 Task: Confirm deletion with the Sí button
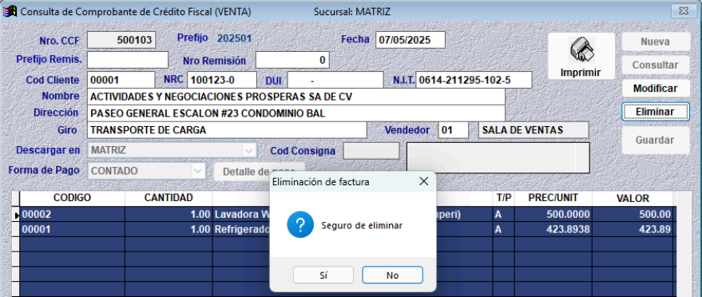(x=323, y=275)
